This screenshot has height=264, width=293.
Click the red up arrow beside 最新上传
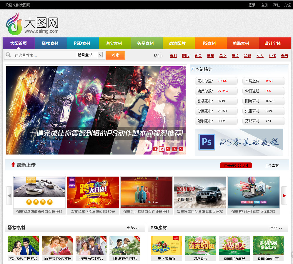click(x=13, y=165)
